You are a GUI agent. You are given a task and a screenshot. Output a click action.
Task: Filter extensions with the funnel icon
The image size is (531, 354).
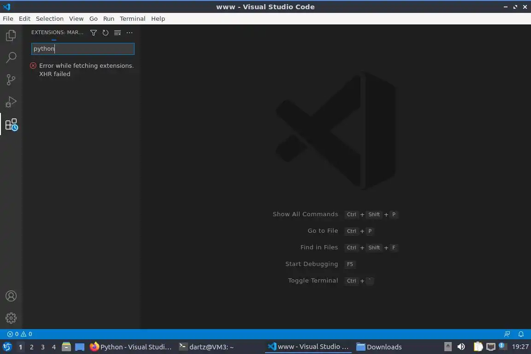[x=94, y=33]
